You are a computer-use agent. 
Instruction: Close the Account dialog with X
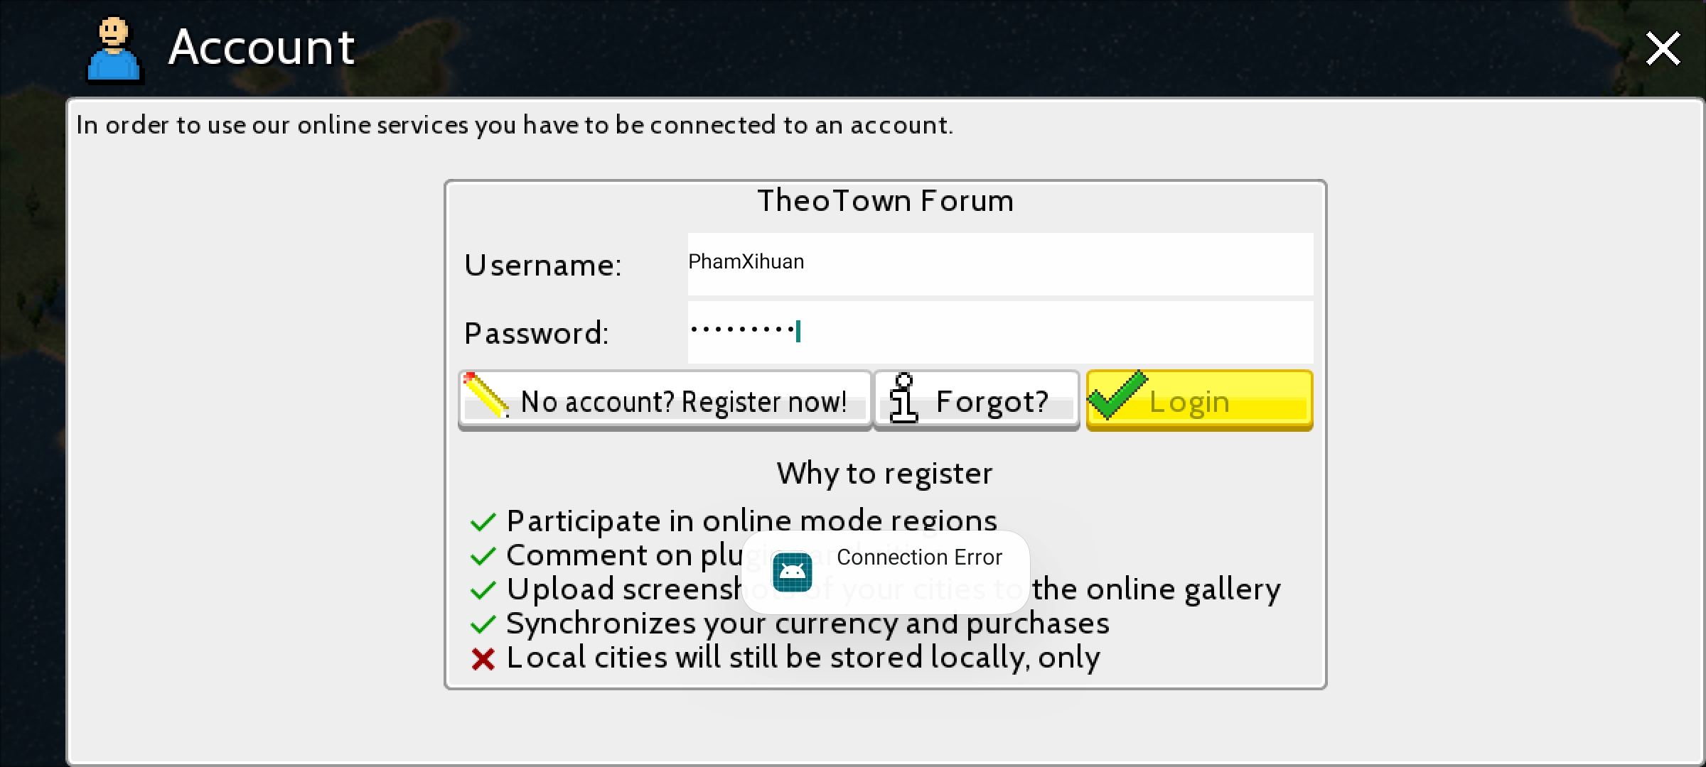click(x=1663, y=48)
